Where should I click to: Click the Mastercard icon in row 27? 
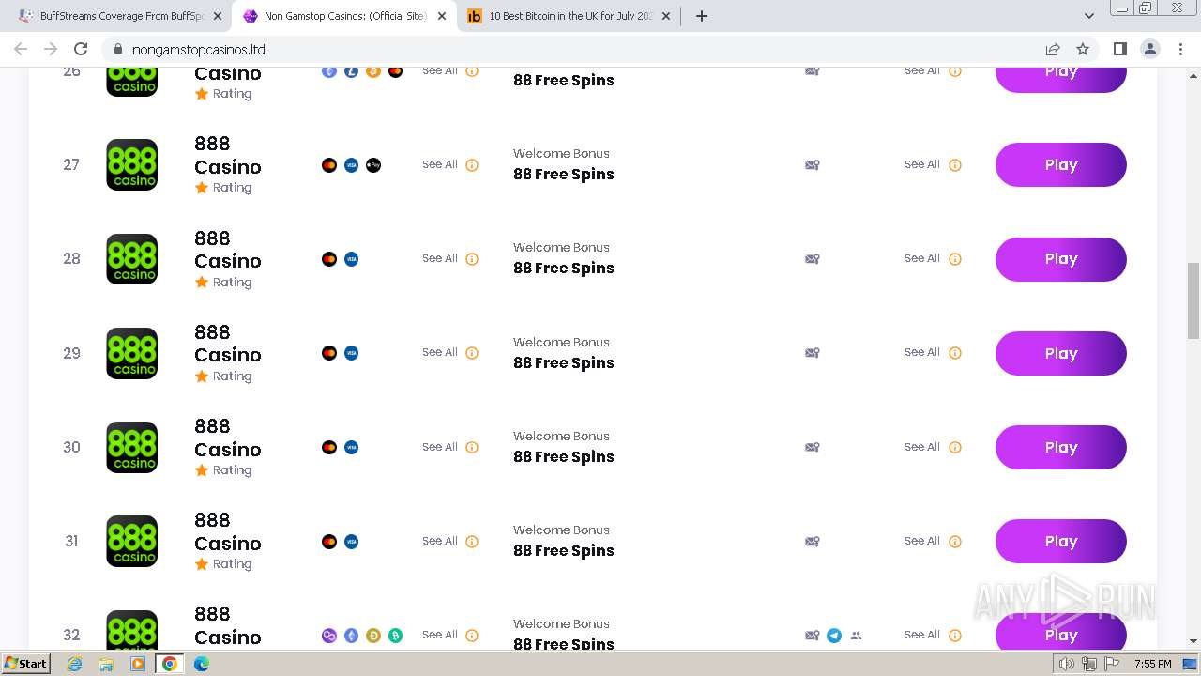coord(329,165)
